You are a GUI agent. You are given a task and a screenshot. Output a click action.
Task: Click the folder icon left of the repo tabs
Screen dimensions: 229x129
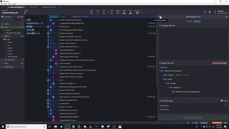pyautogui.click(x=3, y=7)
